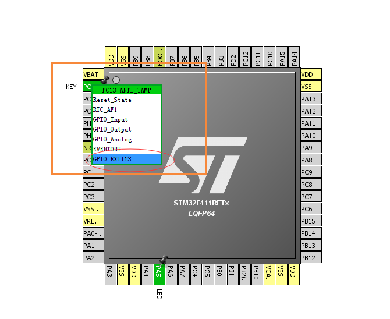Click the green PC13 pin beside KEY
390x319 pixels.
pyautogui.click(x=87, y=87)
